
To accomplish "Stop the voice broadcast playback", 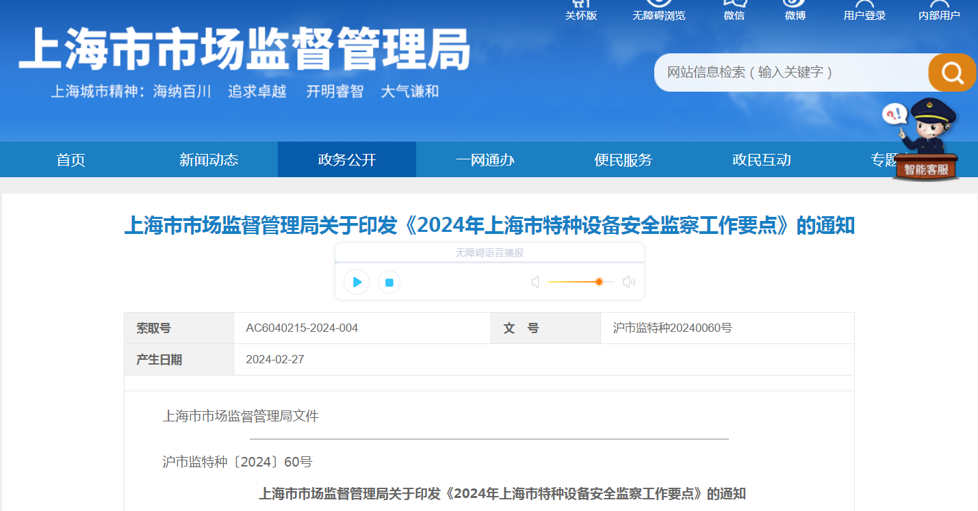I will 389,282.
